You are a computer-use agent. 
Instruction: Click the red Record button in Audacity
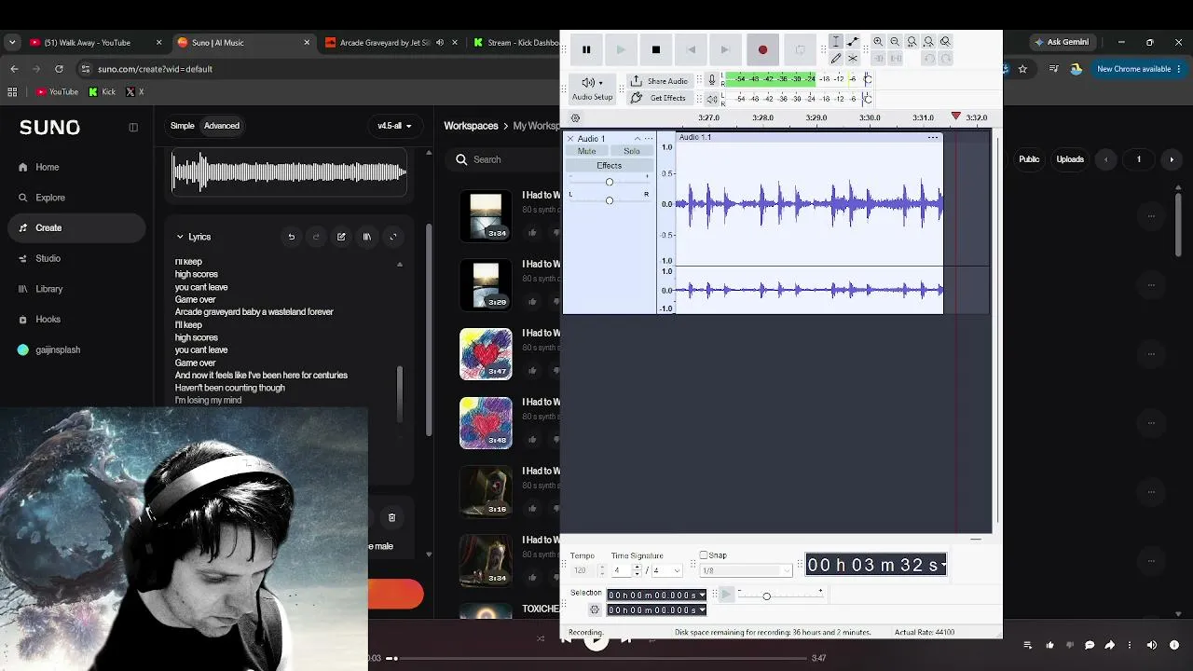762,49
